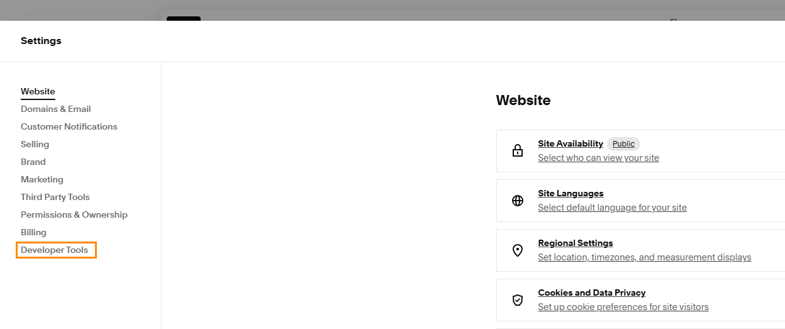Go to Customer Notifications section
The height and width of the screenshot is (329, 785).
coord(69,126)
